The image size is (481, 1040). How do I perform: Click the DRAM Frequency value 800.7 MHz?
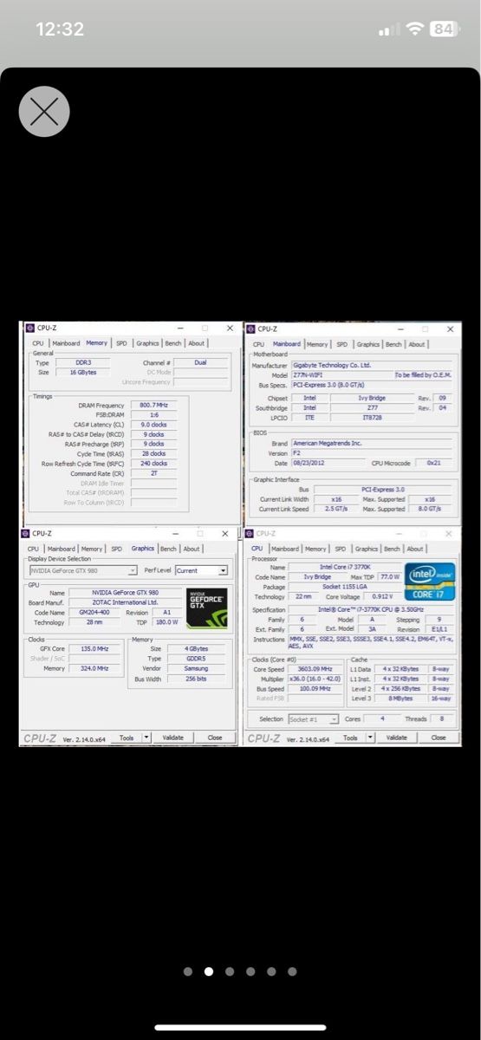[x=154, y=406]
